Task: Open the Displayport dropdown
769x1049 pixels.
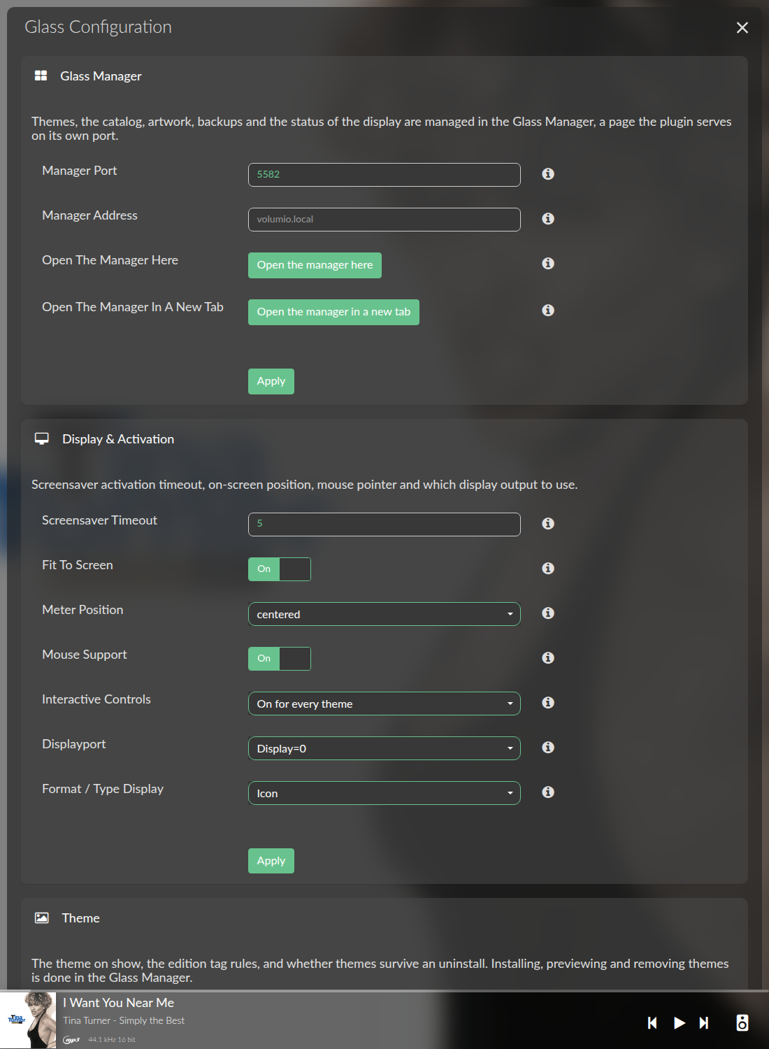Action: [x=384, y=748]
